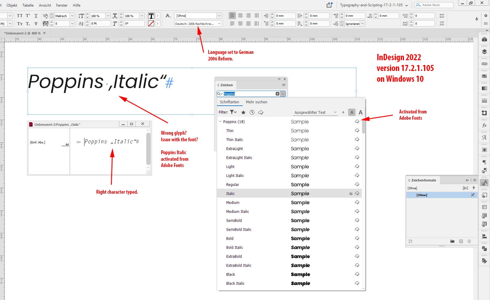Open the workspace Typography-and-Scripting dropdown
The width and height of the screenshot is (490, 300).
pos(374,5)
